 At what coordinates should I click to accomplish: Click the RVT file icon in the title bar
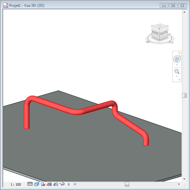6,6
